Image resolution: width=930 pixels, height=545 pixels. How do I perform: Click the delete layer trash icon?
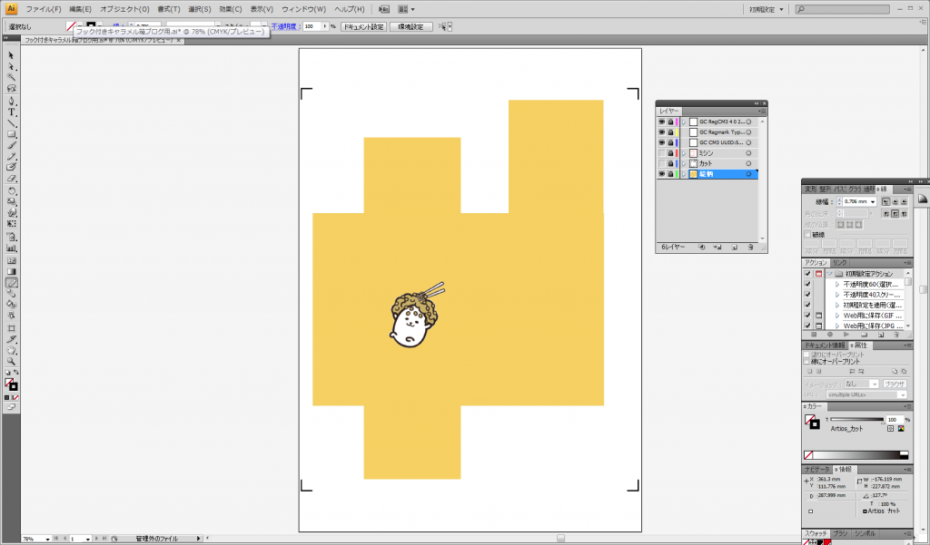click(748, 247)
